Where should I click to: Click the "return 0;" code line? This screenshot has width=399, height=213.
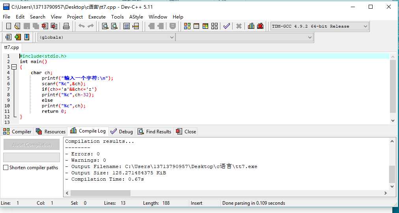click(54, 111)
